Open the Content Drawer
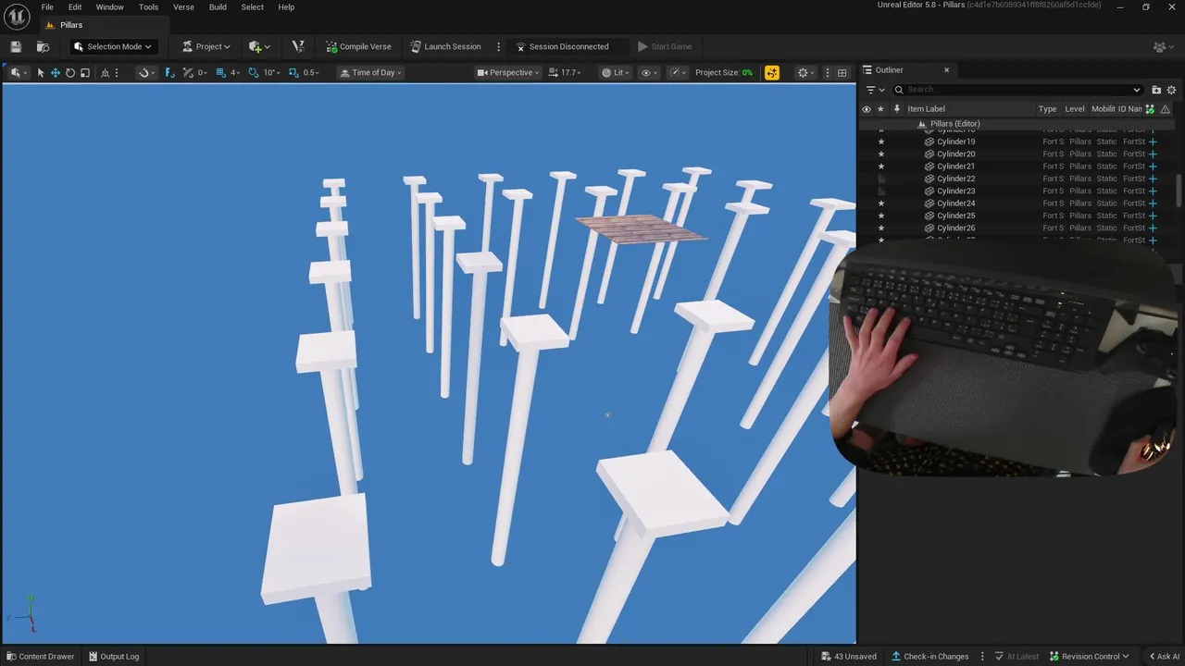The image size is (1185, 666). click(x=40, y=657)
